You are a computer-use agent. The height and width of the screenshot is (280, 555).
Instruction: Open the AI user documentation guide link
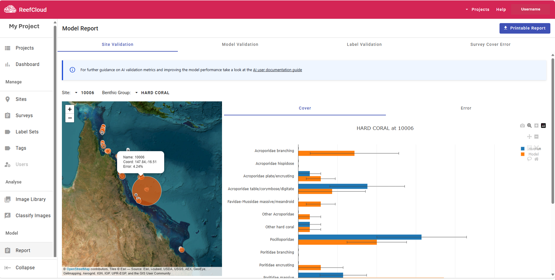277,70
